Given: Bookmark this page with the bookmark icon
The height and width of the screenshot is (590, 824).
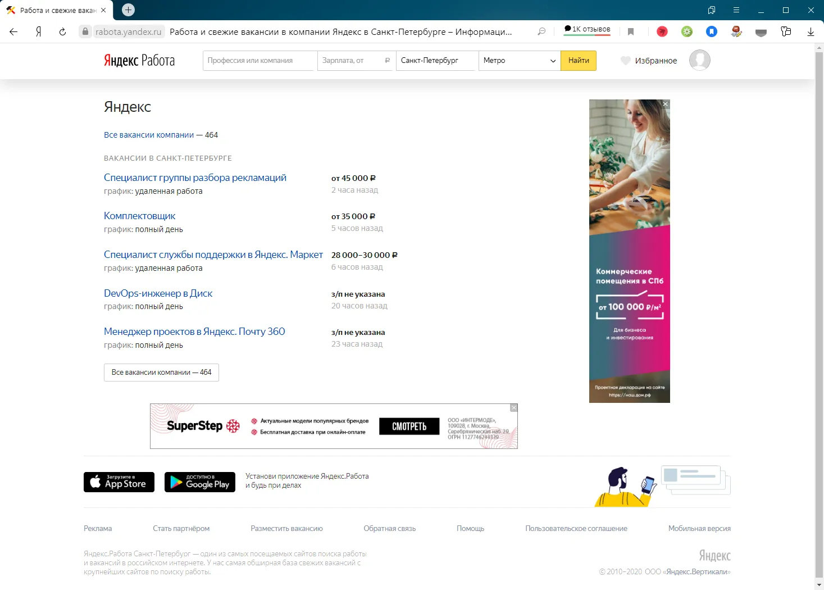Looking at the screenshot, I should click(x=631, y=32).
